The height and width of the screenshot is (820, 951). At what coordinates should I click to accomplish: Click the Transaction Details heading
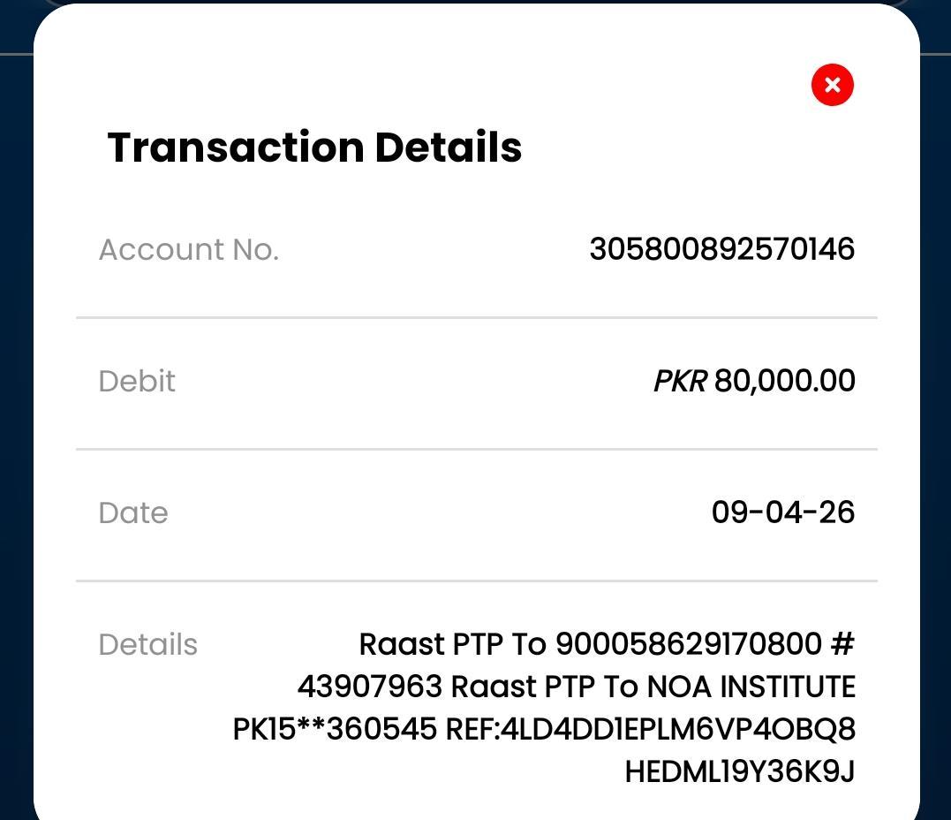314,147
